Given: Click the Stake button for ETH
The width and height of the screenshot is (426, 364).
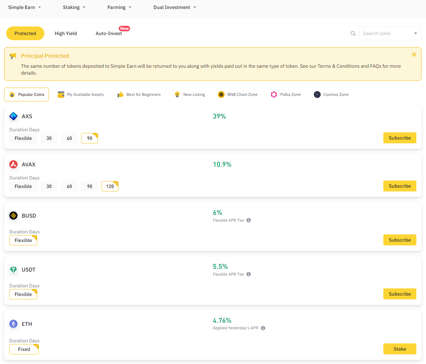Looking at the screenshot, I should click(x=400, y=349).
